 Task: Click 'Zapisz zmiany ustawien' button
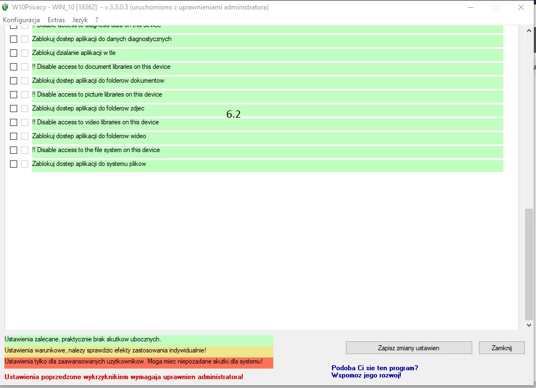click(409, 348)
